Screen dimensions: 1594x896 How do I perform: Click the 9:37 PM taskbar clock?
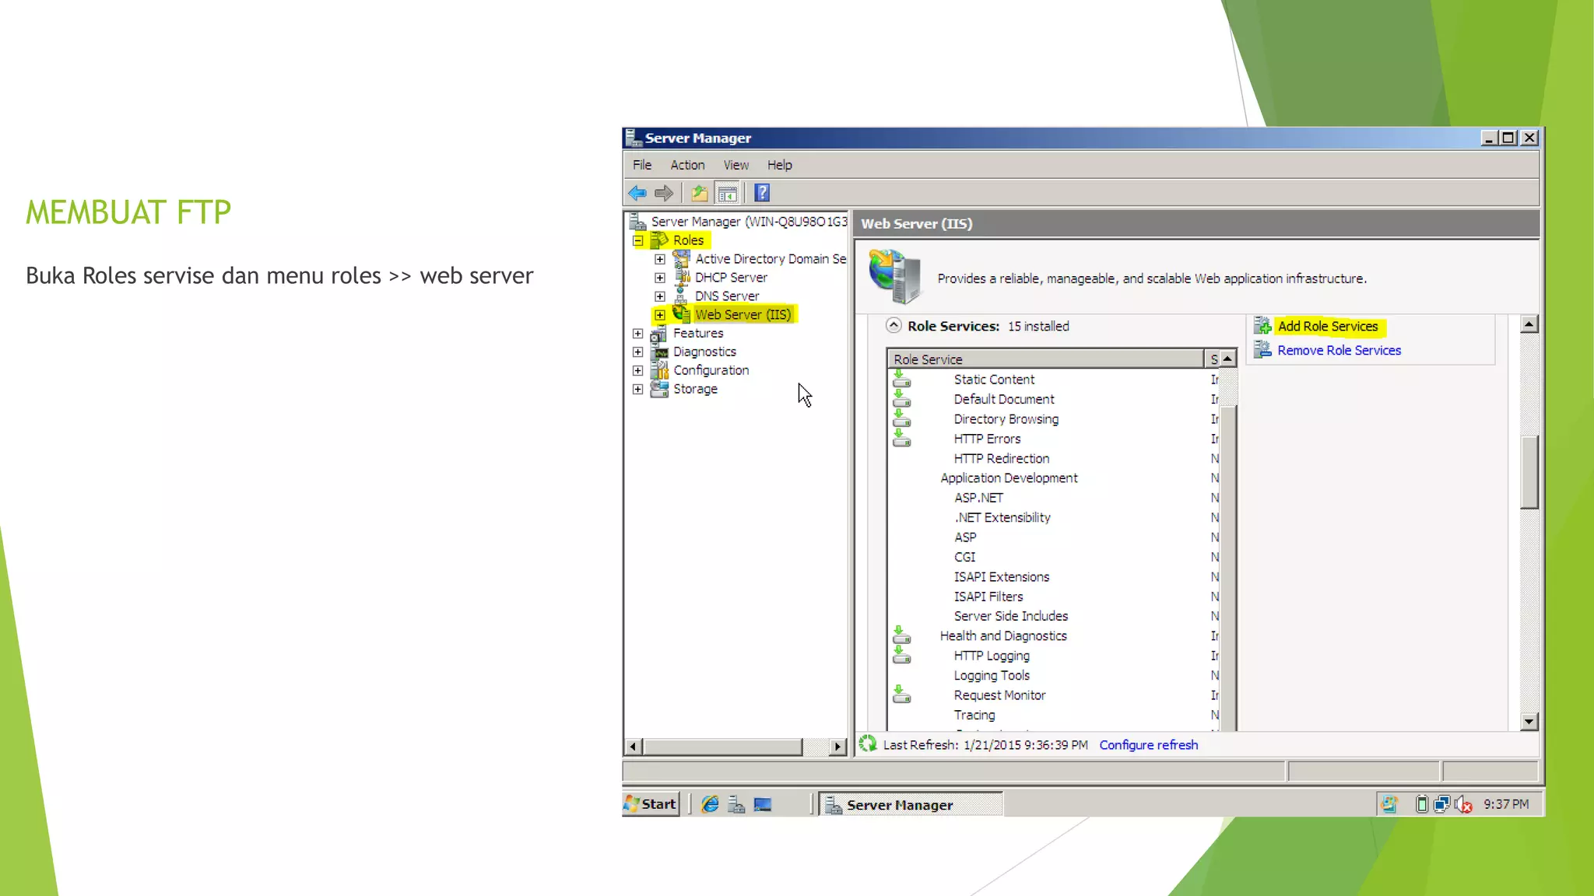coord(1506,804)
